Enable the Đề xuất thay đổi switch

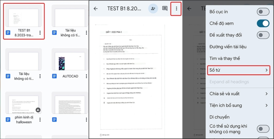pos(263,35)
